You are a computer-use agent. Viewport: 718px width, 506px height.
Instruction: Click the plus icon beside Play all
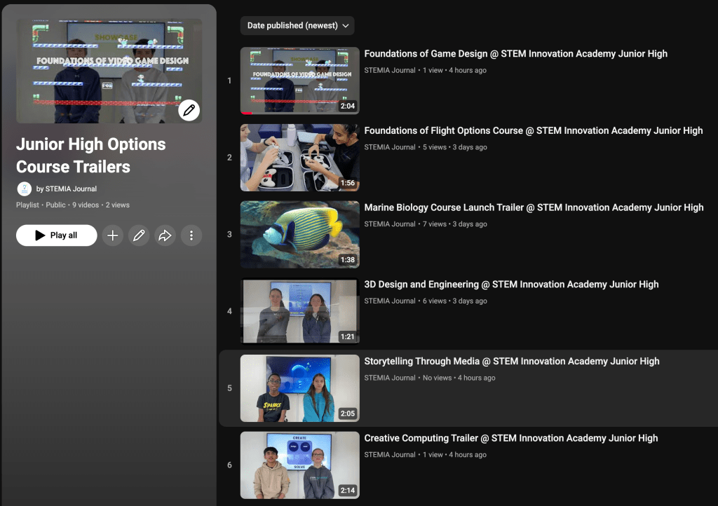point(112,235)
